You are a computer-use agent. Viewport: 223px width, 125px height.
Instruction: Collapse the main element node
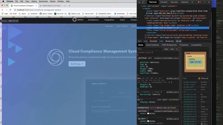tap(143, 8)
